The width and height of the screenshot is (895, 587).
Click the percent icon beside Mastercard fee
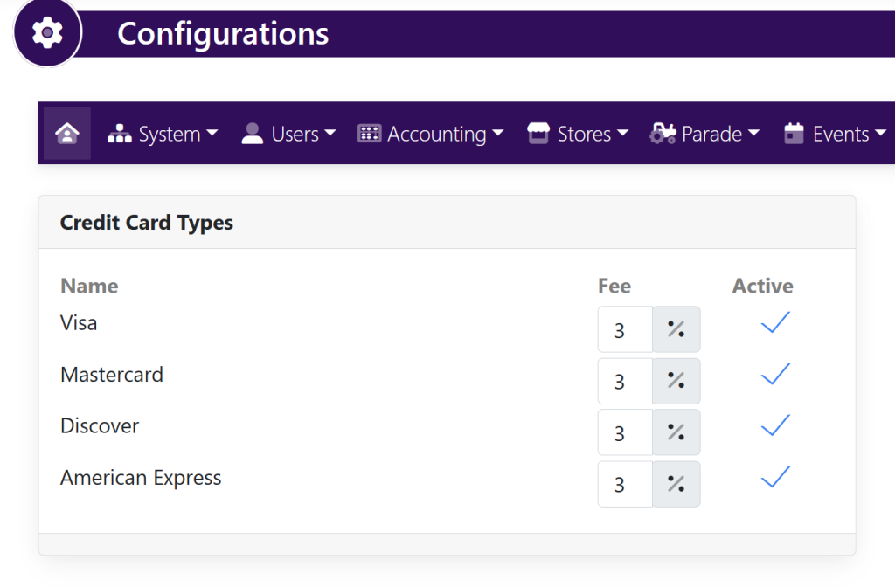click(676, 381)
